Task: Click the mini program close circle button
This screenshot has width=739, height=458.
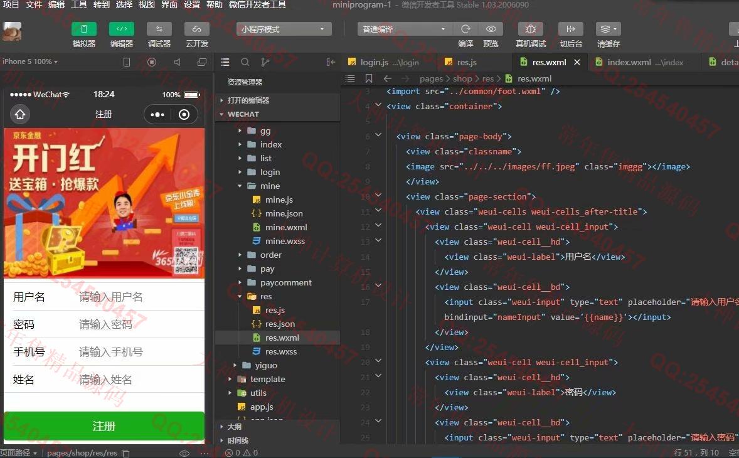Action: (x=184, y=114)
